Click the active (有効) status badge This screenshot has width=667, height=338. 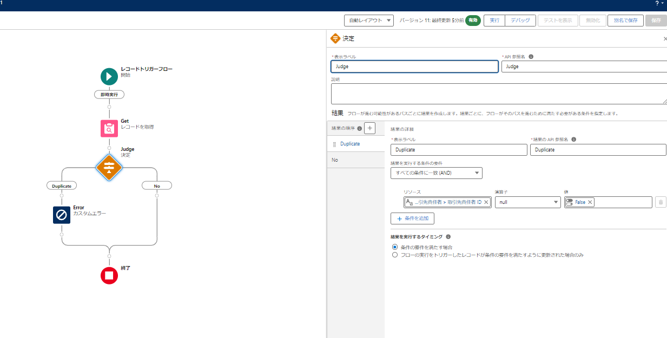[473, 21]
